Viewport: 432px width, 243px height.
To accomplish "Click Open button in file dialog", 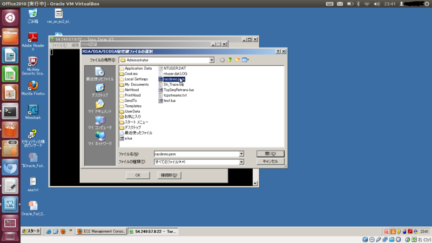I will pyautogui.click(x=271, y=154).
